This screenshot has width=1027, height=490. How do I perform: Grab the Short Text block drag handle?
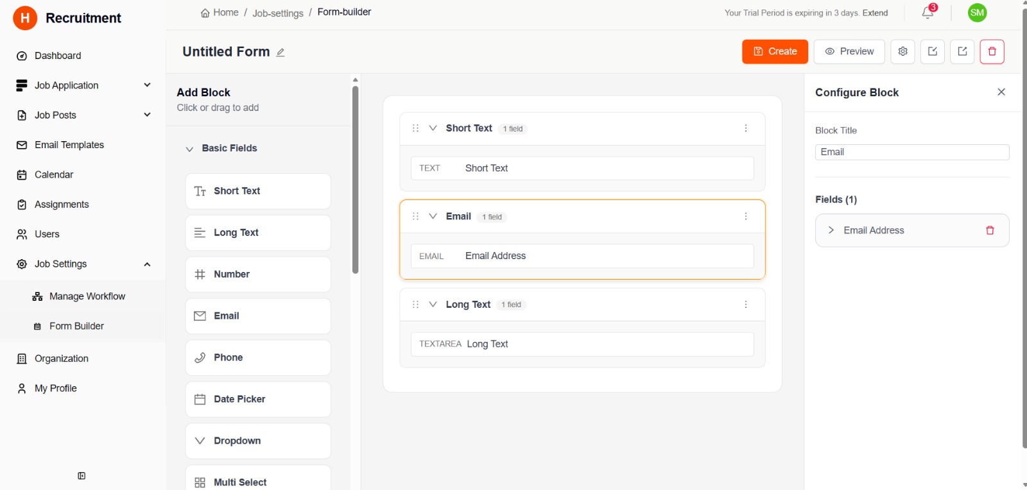click(415, 128)
